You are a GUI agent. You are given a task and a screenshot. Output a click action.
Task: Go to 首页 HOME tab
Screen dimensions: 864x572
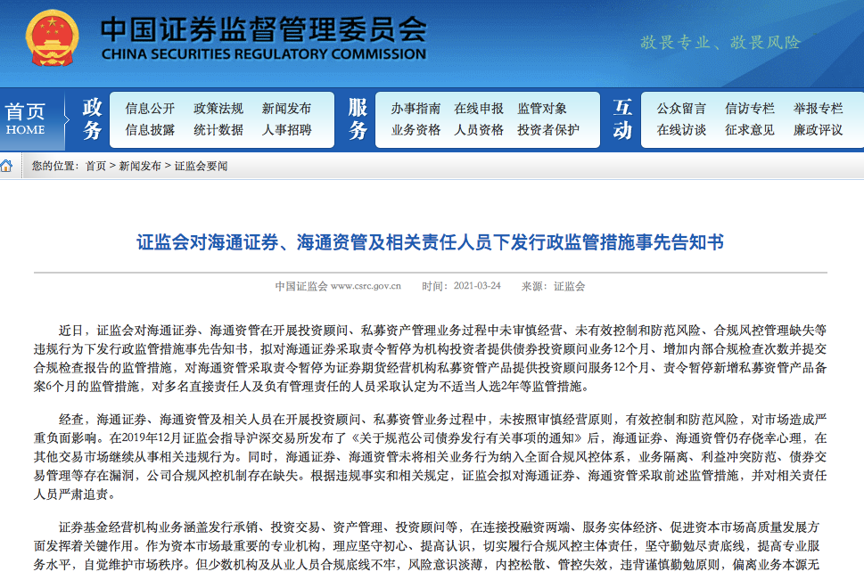pyautogui.click(x=25, y=118)
